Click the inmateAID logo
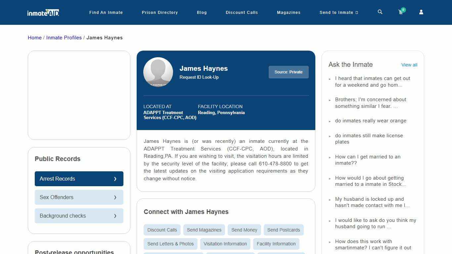Screen dimensions: 452x254 [43, 13]
